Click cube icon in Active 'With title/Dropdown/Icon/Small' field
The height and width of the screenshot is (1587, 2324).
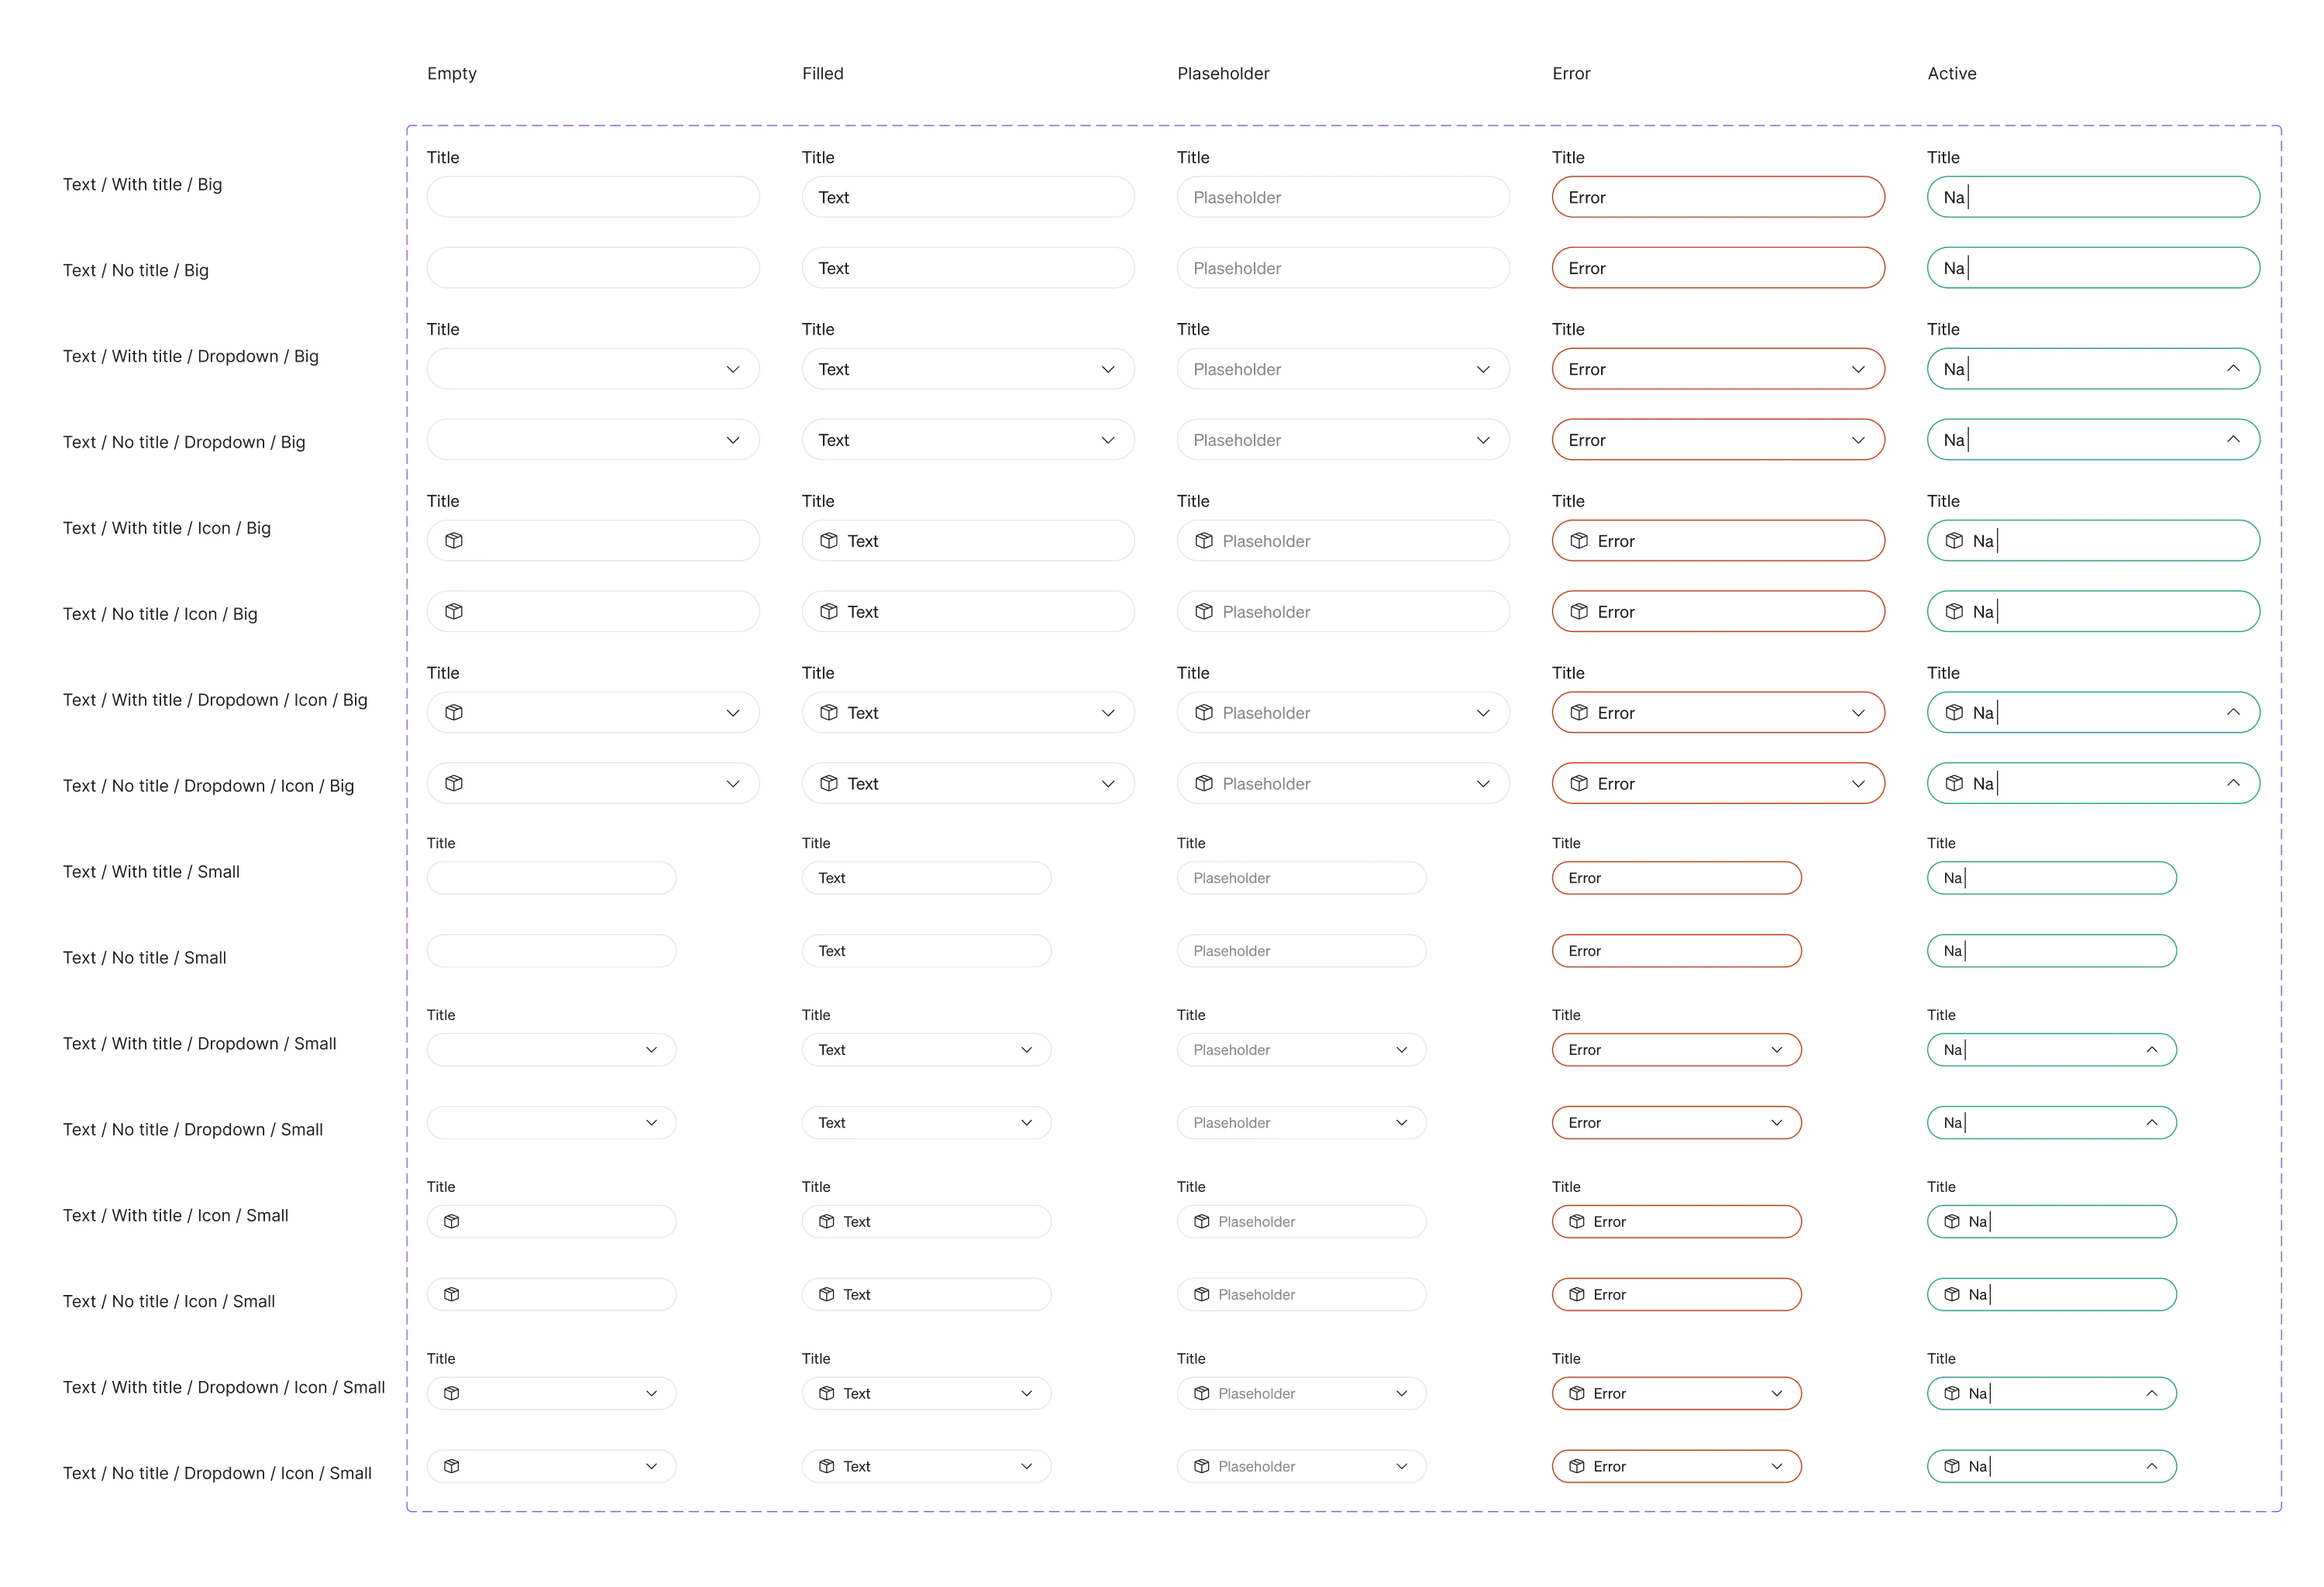click(x=1952, y=1393)
